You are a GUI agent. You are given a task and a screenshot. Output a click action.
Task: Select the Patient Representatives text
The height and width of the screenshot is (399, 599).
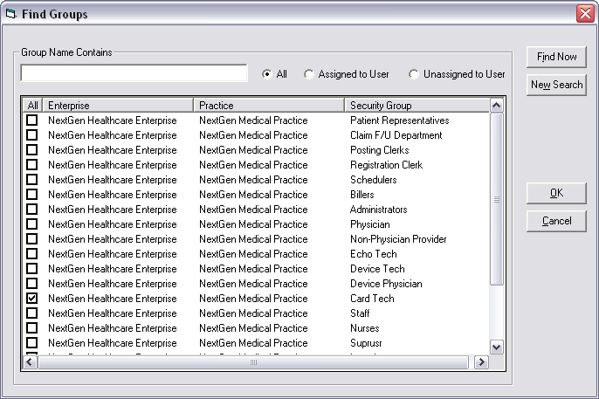[x=400, y=120]
